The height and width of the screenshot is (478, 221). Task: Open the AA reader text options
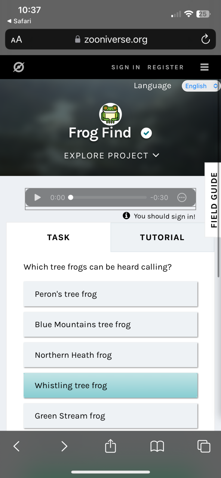[x=16, y=40]
